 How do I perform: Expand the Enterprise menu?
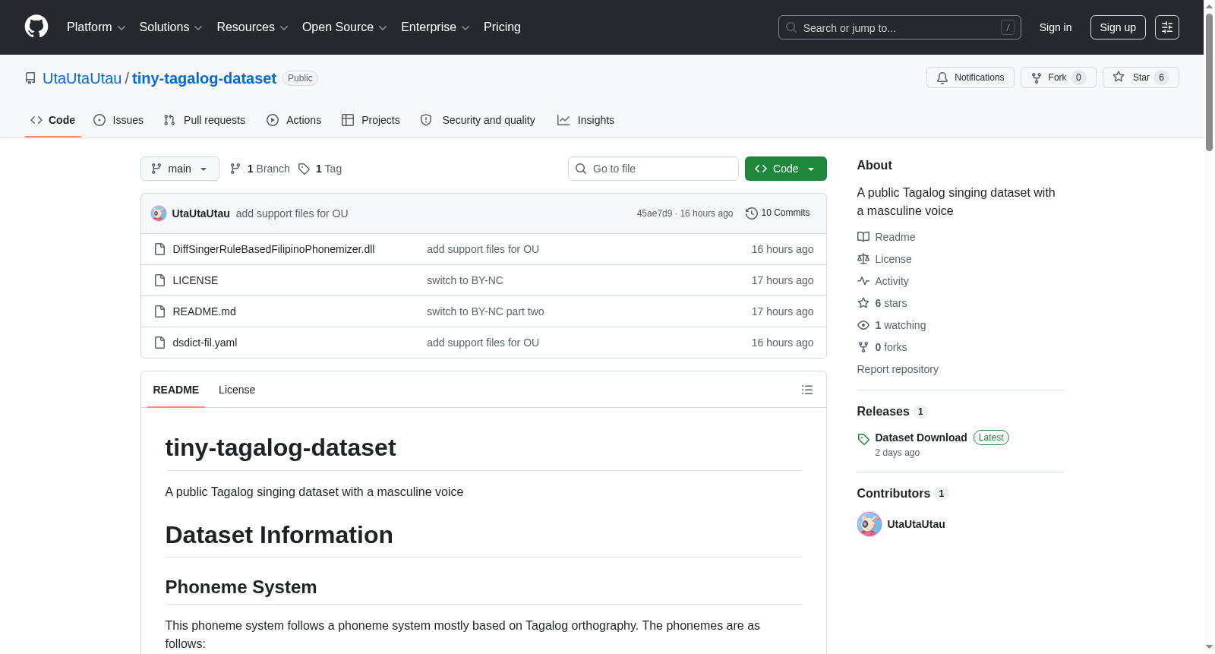click(x=435, y=27)
